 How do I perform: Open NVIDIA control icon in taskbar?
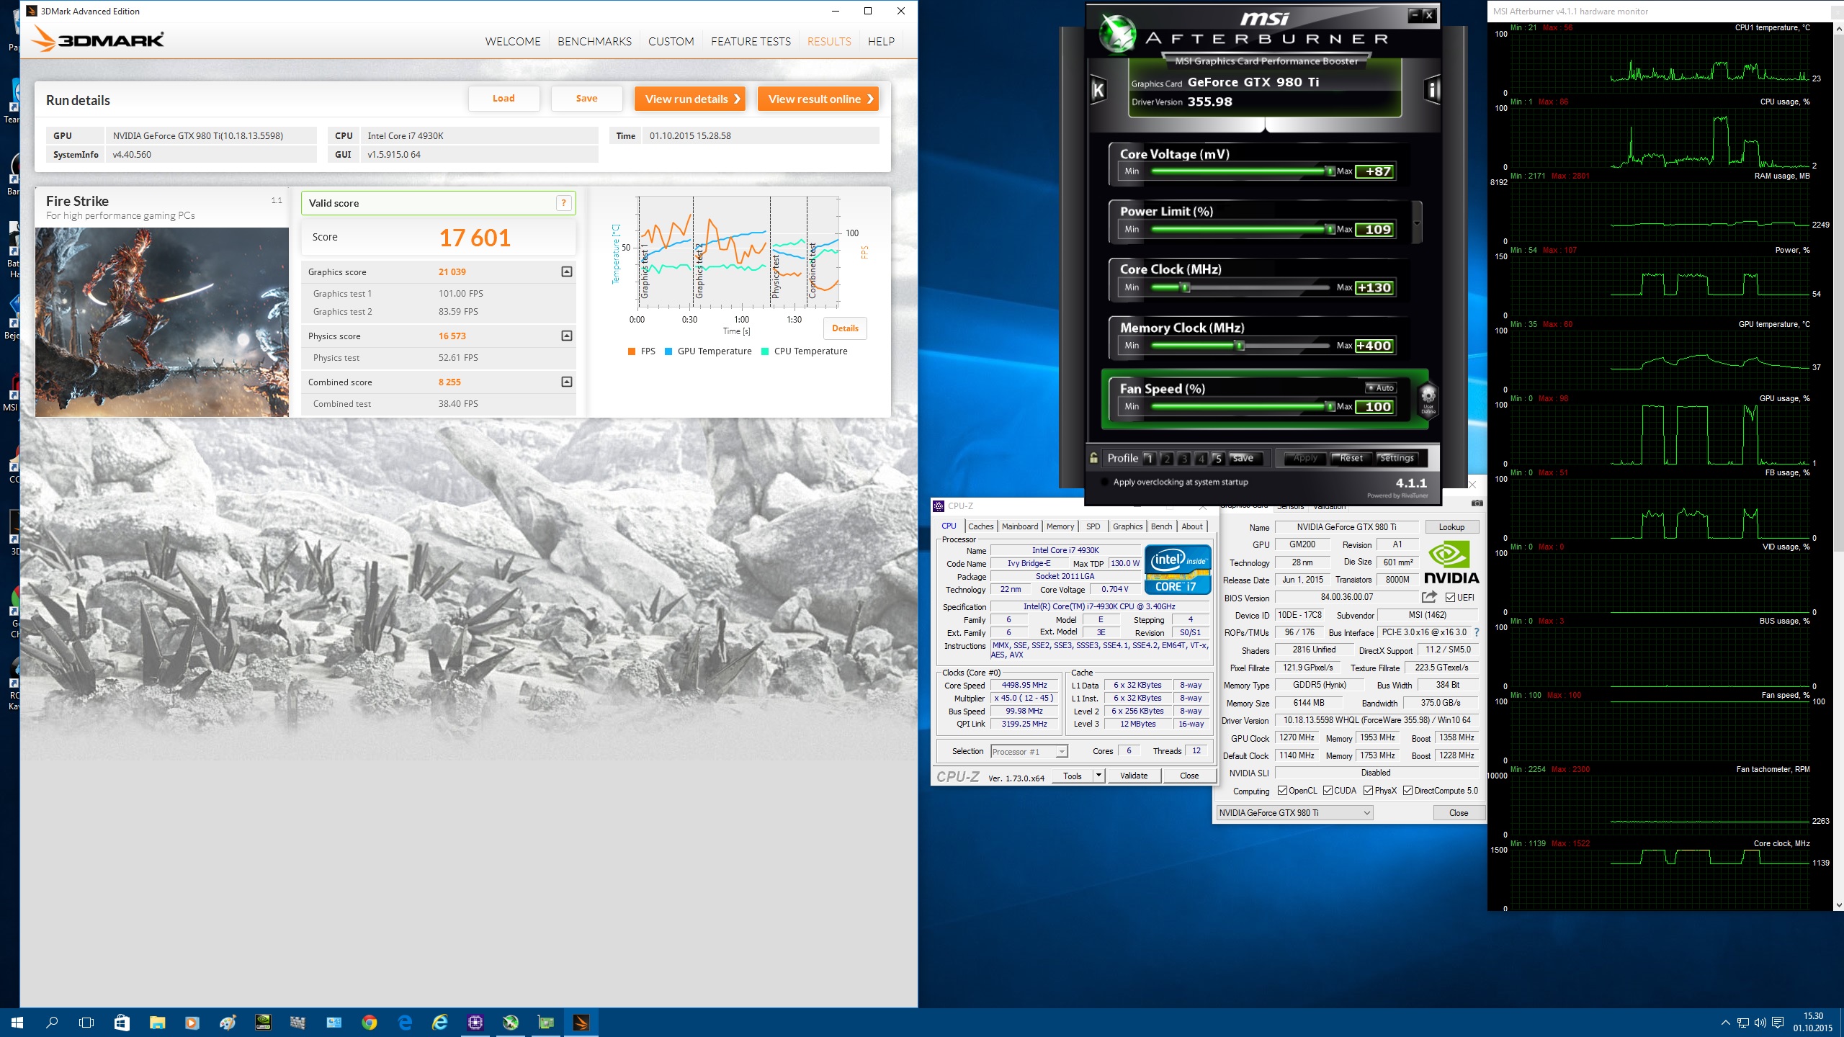(263, 1022)
